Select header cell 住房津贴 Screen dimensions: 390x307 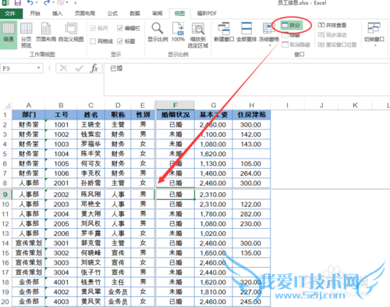[251, 115]
